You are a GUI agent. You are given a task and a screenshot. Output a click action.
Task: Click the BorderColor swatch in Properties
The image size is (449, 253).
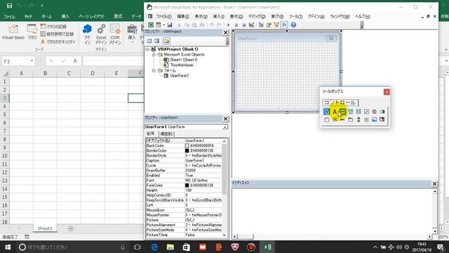(x=187, y=150)
